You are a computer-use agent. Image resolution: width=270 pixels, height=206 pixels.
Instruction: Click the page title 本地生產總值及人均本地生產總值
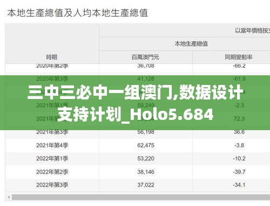(x=78, y=13)
